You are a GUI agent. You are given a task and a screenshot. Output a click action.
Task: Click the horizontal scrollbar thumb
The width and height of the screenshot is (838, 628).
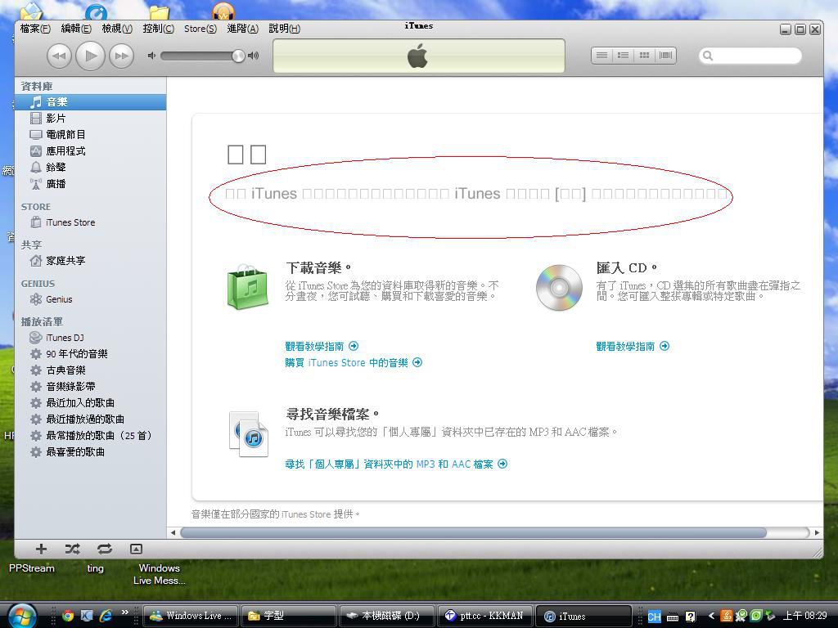click(x=474, y=532)
